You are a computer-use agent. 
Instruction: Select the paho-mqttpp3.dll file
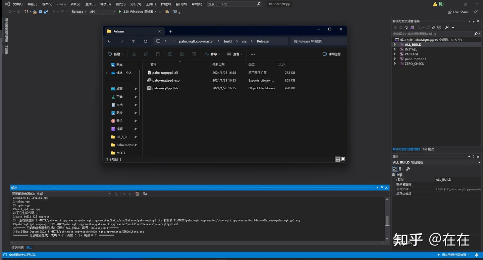tap(165, 73)
